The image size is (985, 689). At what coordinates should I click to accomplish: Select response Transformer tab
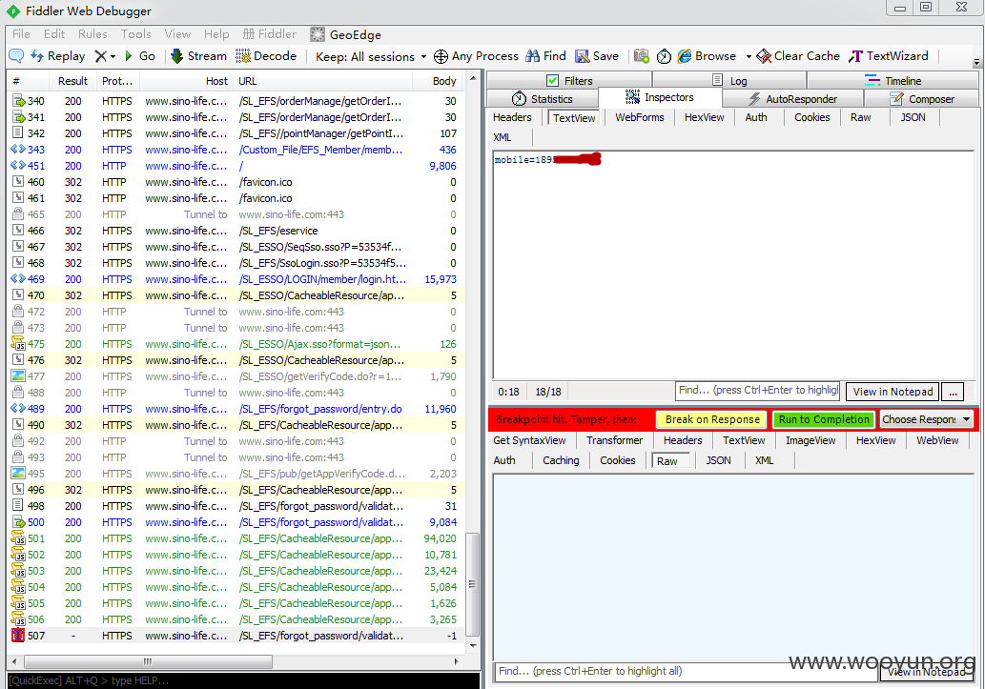click(614, 440)
